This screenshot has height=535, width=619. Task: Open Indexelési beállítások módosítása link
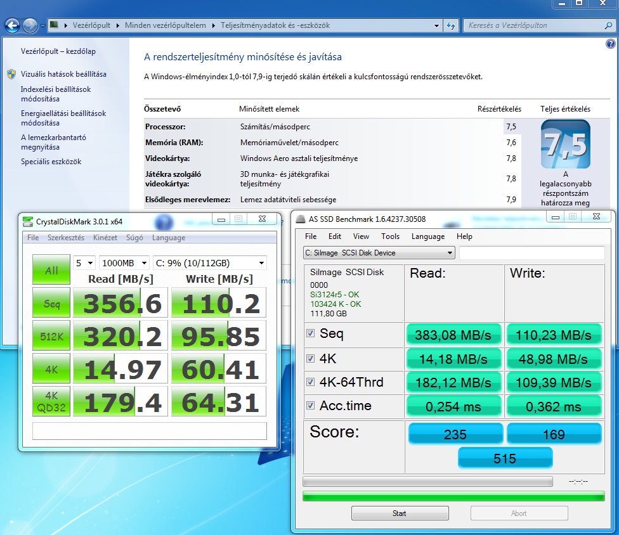(x=56, y=94)
